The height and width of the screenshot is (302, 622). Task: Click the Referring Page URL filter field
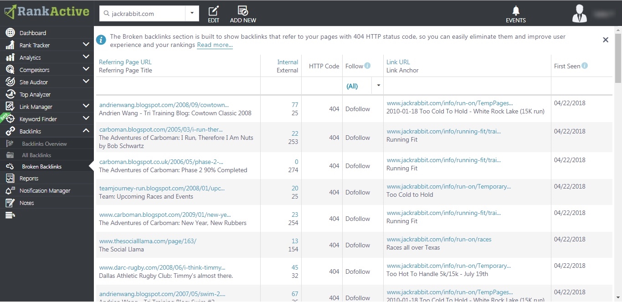[178, 86]
